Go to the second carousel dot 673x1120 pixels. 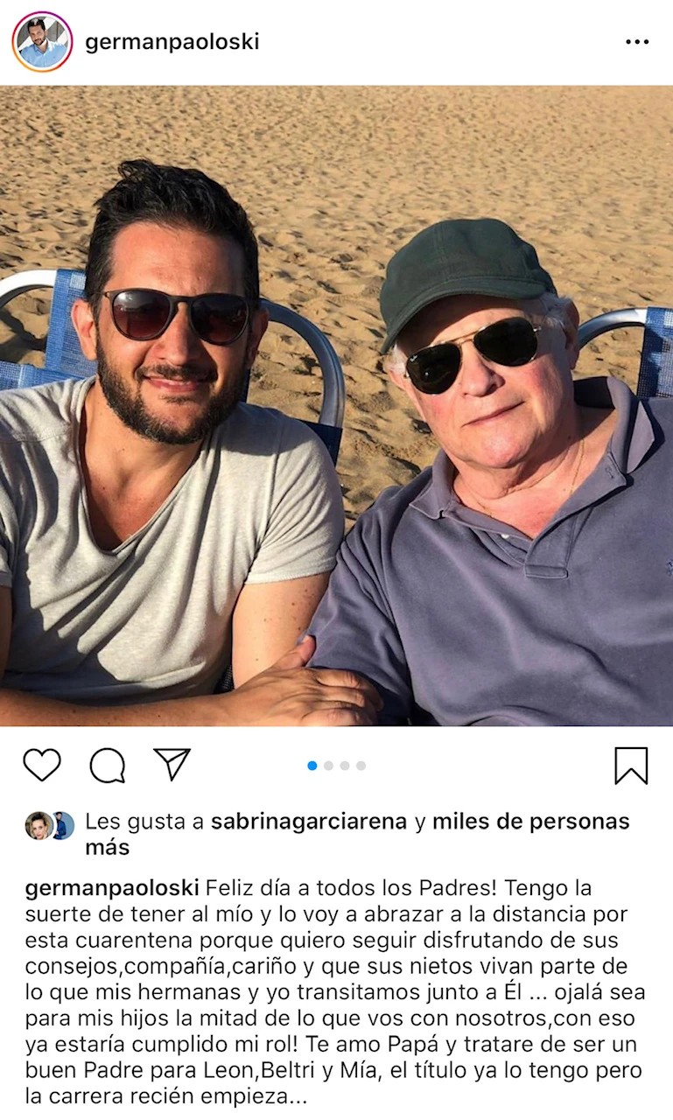click(x=329, y=766)
